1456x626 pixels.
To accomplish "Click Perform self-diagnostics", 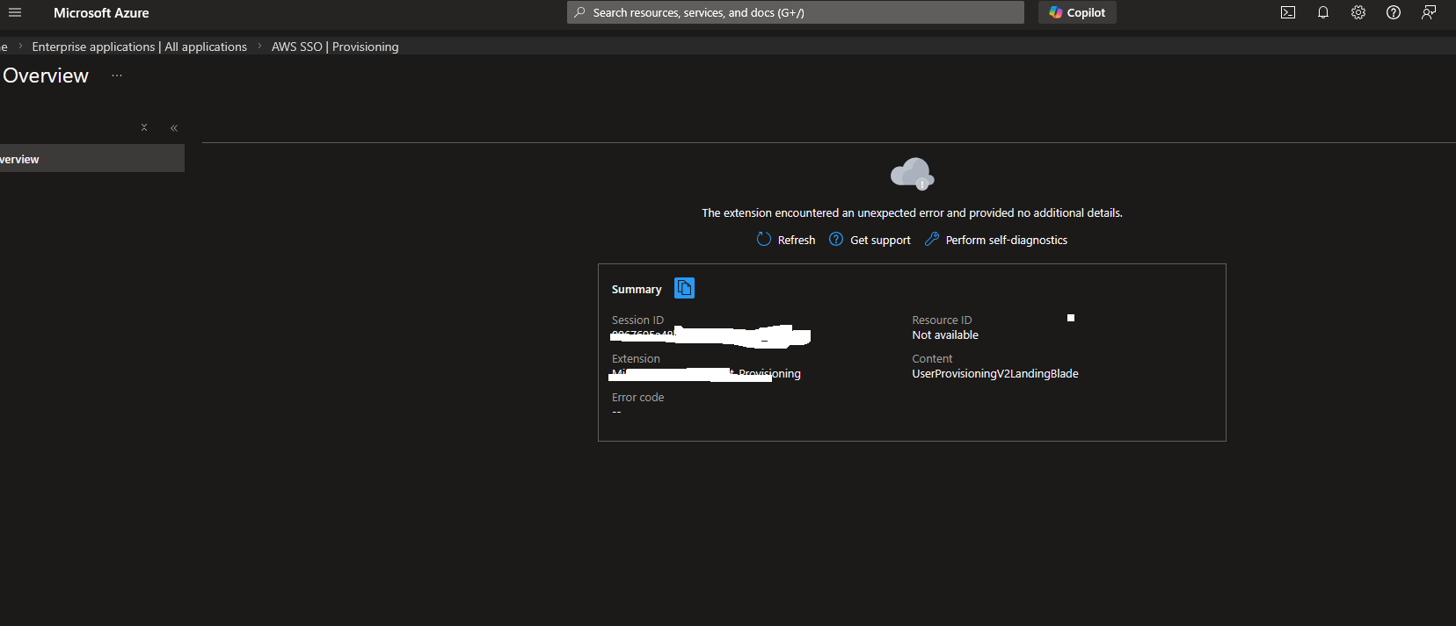I will pos(996,240).
